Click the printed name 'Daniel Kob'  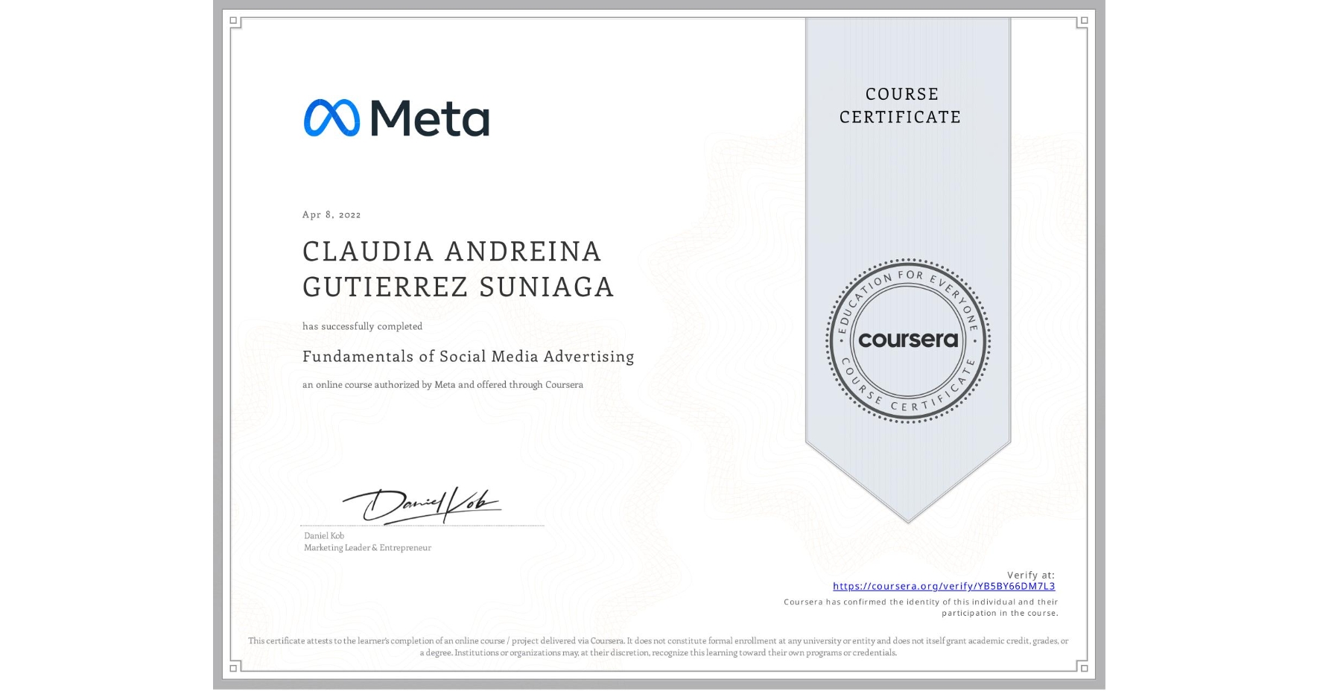point(324,535)
